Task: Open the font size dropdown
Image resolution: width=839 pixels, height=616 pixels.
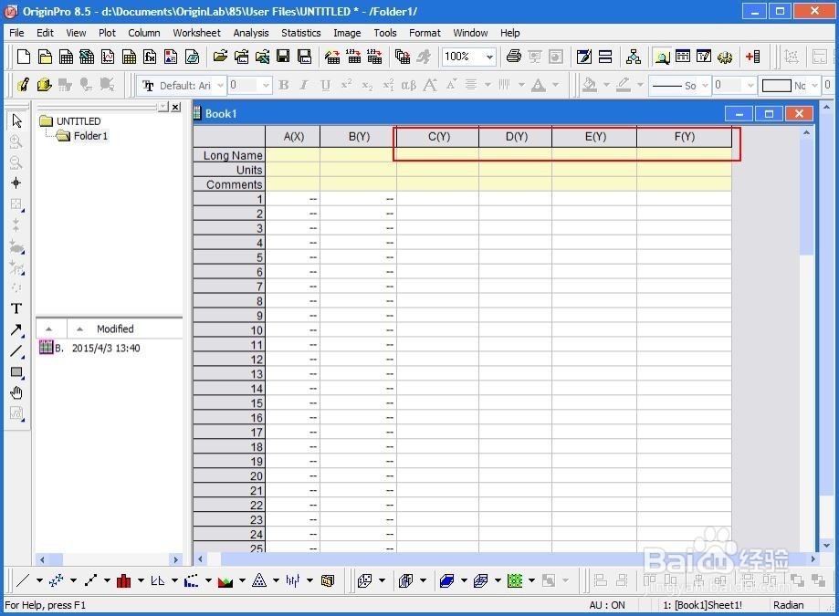Action: click(266, 85)
